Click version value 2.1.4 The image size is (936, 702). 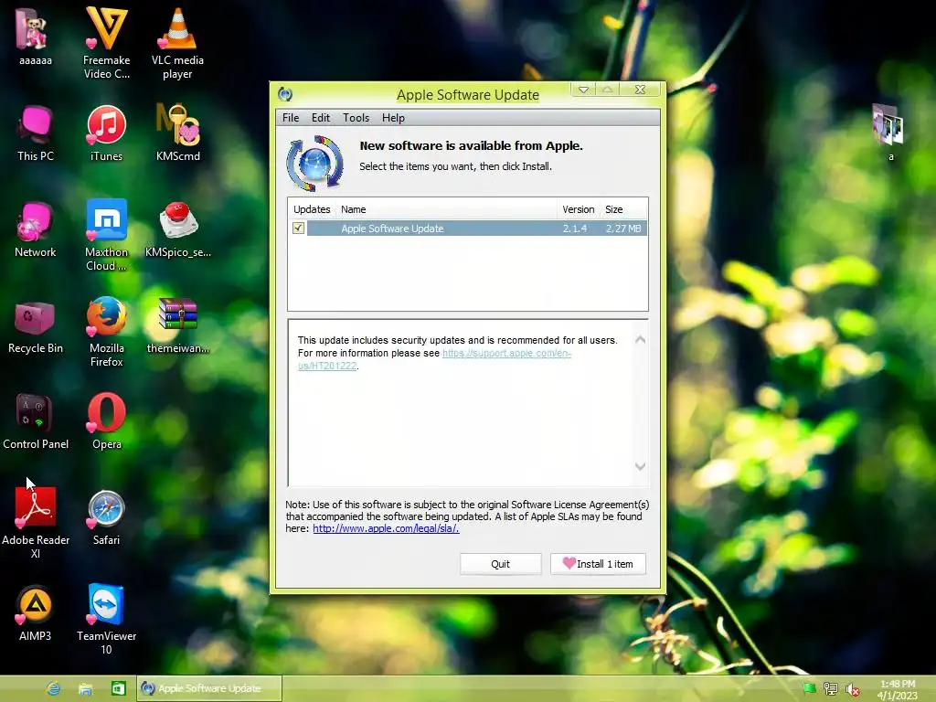pos(575,229)
